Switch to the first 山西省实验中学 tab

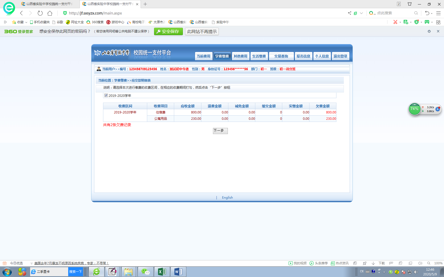coord(49,4)
